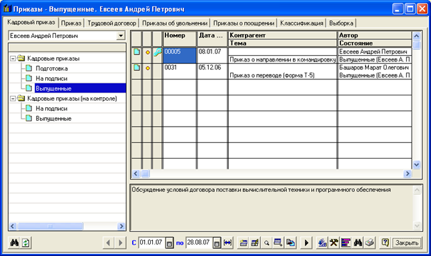Open the hammer and wrench settings tool
Screen dimensions: 431x256
coord(334,243)
